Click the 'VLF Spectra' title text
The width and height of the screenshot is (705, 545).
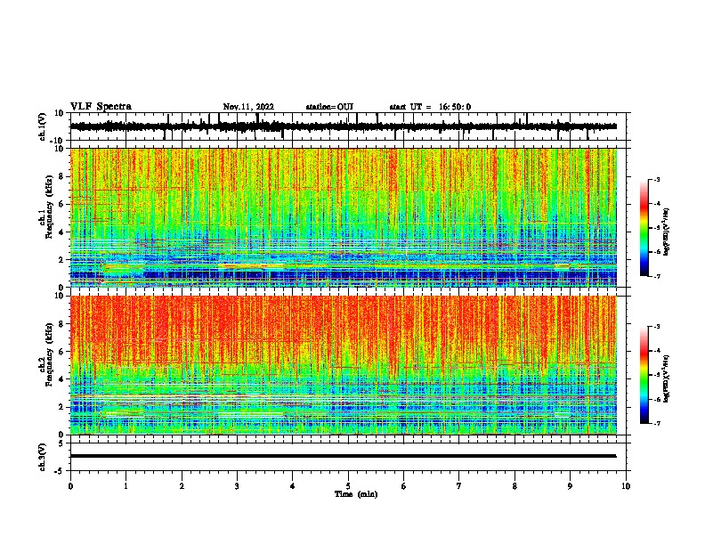tap(101, 107)
